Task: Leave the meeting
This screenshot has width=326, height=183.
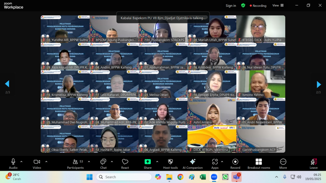Action: [x=313, y=163]
